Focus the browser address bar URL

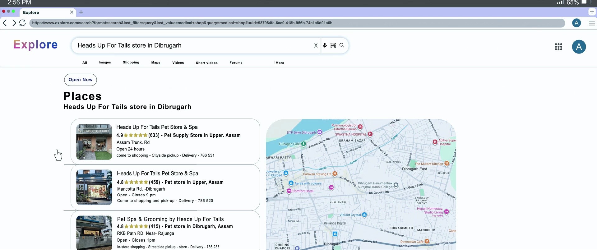click(297, 23)
